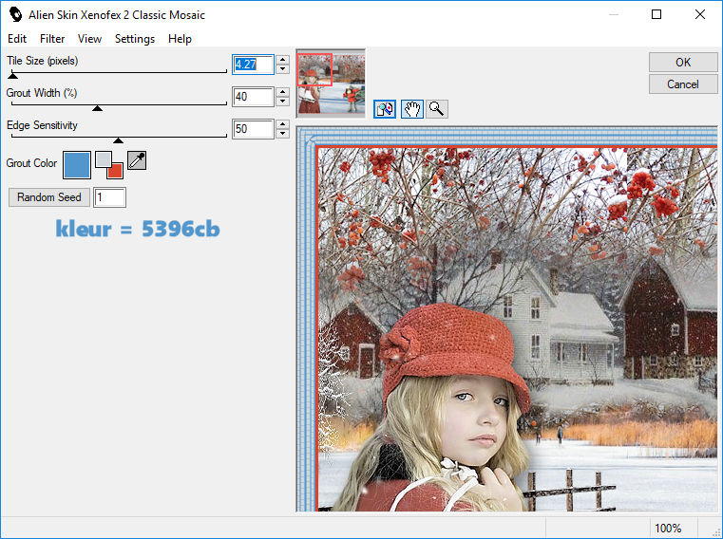Generate a new Random Seed
Image resolution: width=723 pixels, height=539 pixels.
pyautogui.click(x=48, y=197)
